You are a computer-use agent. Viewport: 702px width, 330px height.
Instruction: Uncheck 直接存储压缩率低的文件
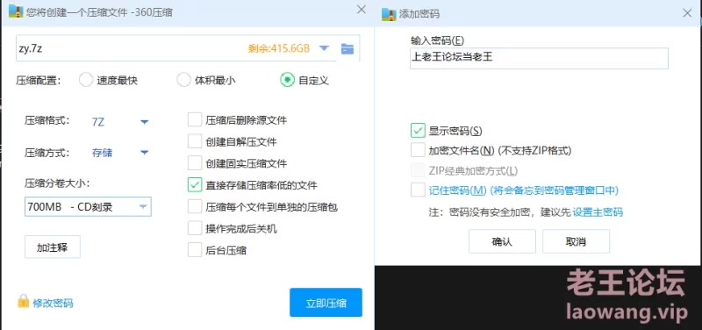(x=195, y=185)
